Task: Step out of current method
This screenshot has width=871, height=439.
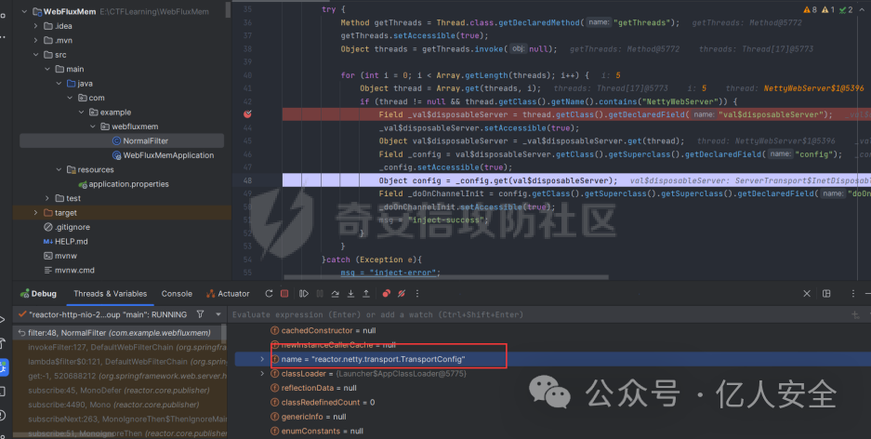Action: (366, 293)
